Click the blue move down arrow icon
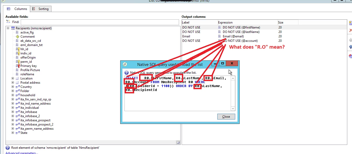The image size is (352, 154). (350, 47)
